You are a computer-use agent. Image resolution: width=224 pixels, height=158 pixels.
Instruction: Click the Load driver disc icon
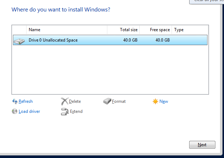click(x=15, y=111)
